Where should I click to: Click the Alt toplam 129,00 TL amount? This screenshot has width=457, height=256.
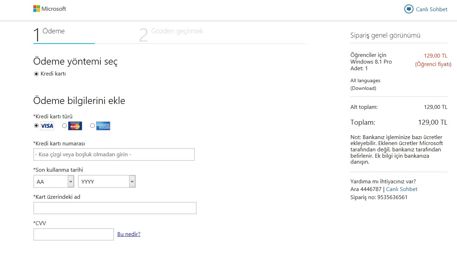point(436,107)
